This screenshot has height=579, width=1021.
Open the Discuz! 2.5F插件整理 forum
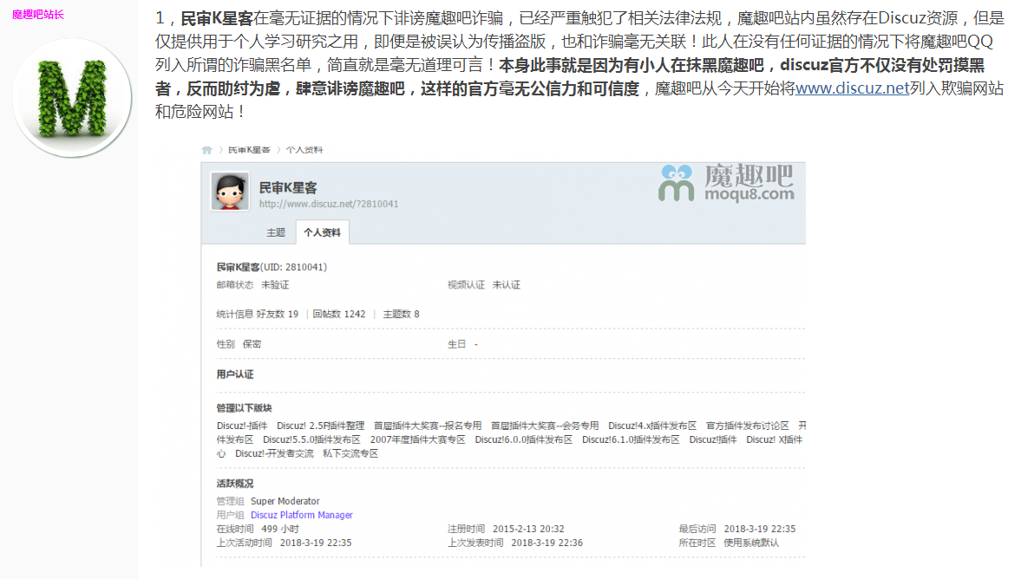pyautogui.click(x=320, y=426)
